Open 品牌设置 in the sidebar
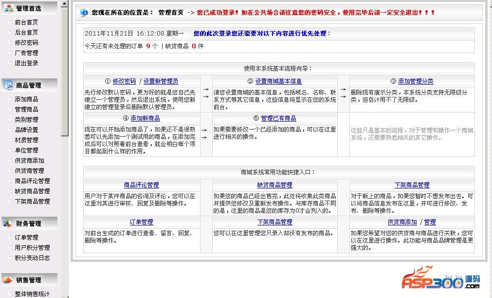 (x=26, y=130)
